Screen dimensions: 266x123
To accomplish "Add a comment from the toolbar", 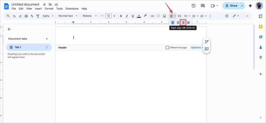I will tap(158, 16).
